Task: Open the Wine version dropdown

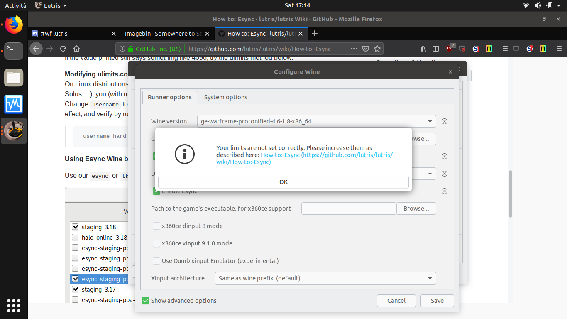Action: pyautogui.click(x=316, y=121)
